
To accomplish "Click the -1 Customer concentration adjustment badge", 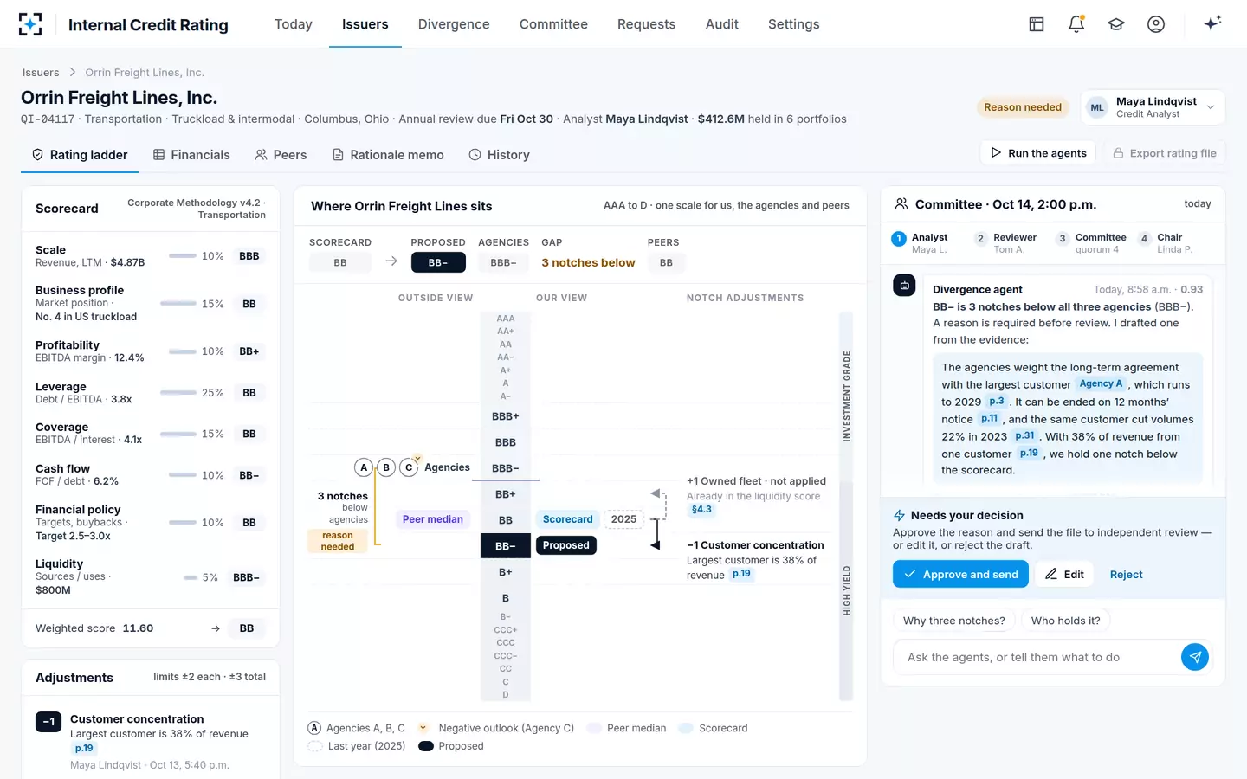I will [x=48, y=721].
